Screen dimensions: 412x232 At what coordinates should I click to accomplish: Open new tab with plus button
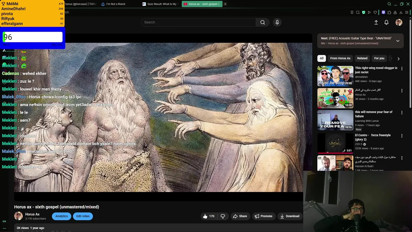click(225, 4)
